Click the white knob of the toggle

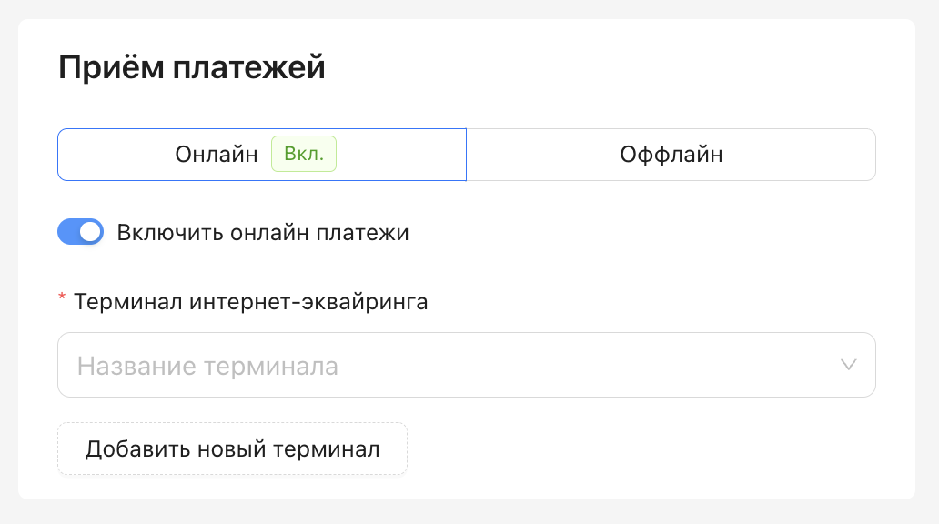click(90, 232)
